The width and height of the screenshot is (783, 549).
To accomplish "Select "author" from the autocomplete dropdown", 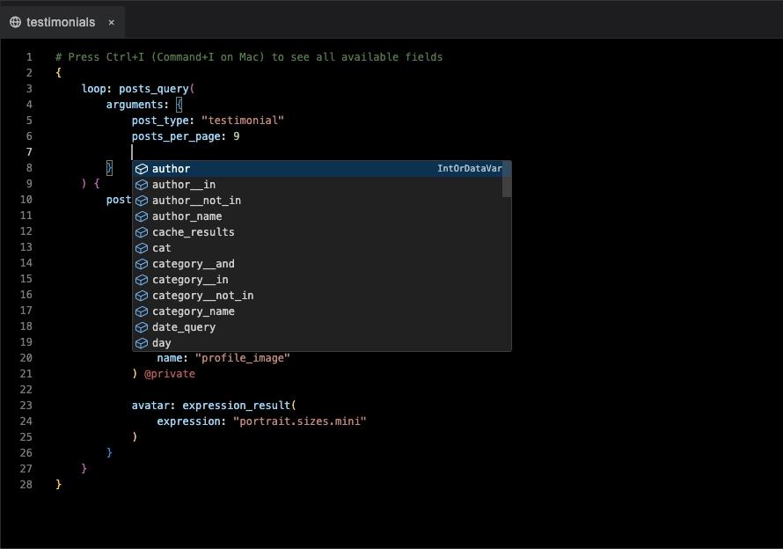I will [x=171, y=168].
